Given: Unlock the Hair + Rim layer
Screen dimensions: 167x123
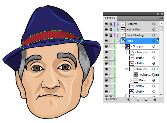Looking at the screenshot, I should click(111, 30).
